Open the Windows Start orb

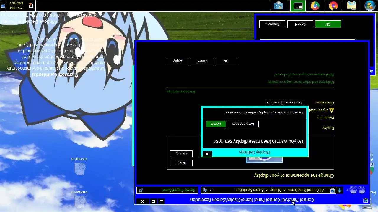[x=370, y=6]
